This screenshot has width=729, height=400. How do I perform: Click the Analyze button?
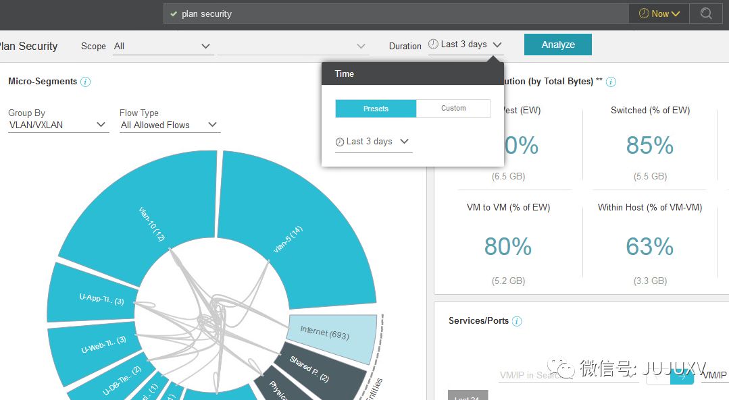click(x=558, y=45)
